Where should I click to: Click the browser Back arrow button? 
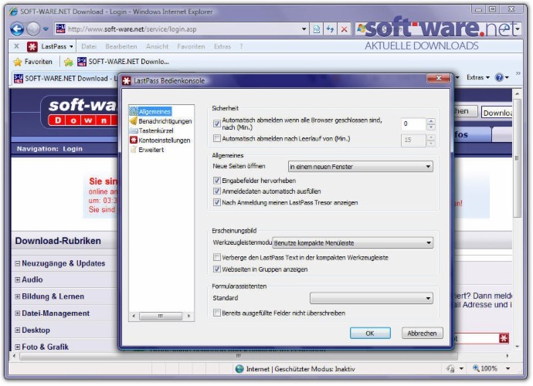click(x=17, y=29)
